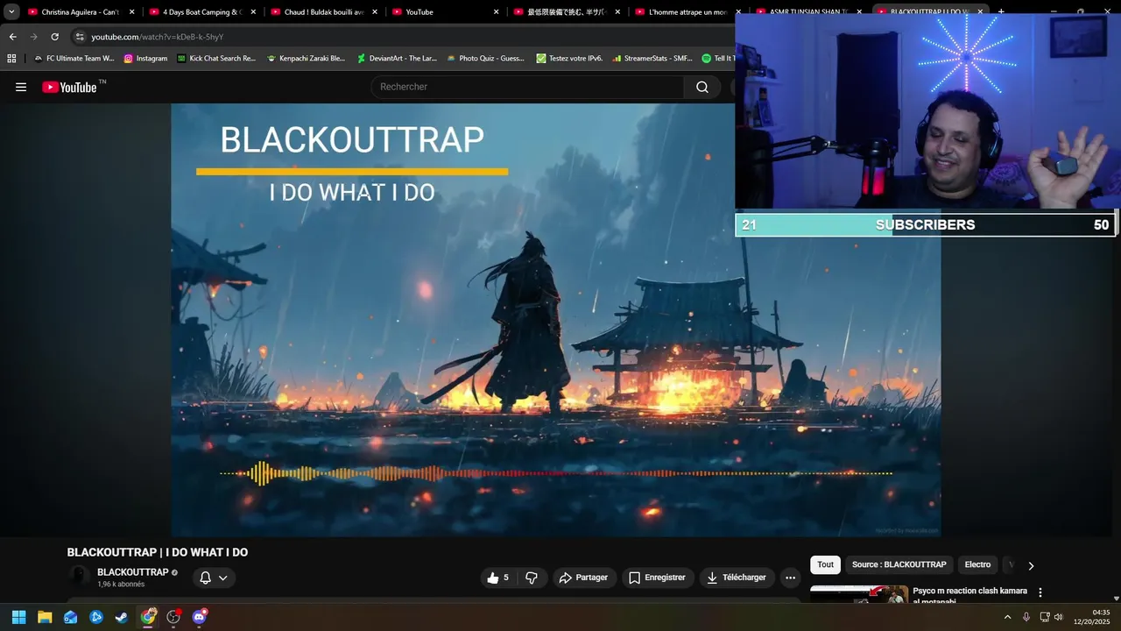Open site information icon in address bar

click(80, 37)
